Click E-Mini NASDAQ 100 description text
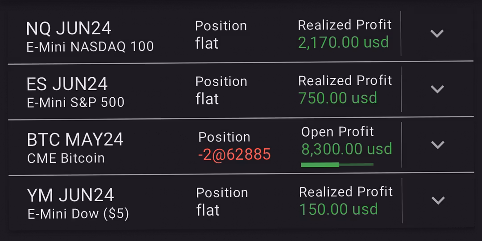The width and height of the screenshot is (482, 241). 90,46
